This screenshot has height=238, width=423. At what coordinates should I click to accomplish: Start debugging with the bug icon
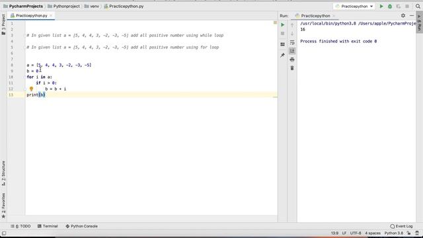click(390, 6)
